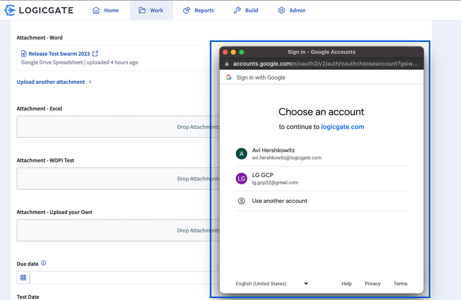The height and width of the screenshot is (300, 461).
Task: Open the Home menu item
Action: pos(106,10)
